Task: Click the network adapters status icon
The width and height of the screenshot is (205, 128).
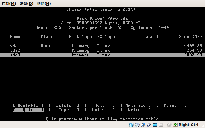Action: (143, 125)
